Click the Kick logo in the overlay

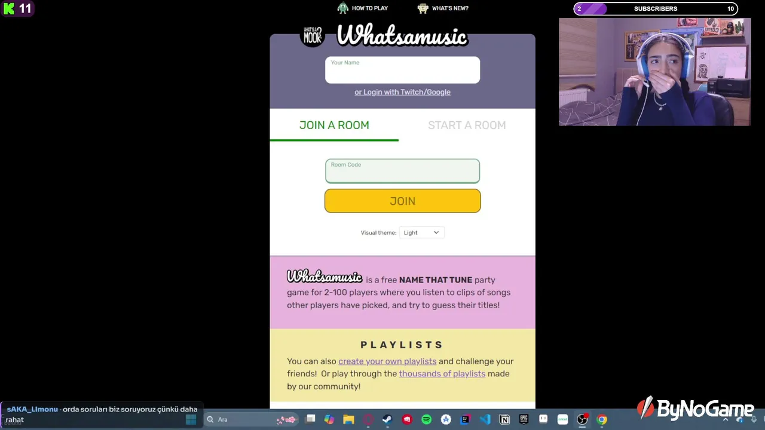(x=9, y=8)
